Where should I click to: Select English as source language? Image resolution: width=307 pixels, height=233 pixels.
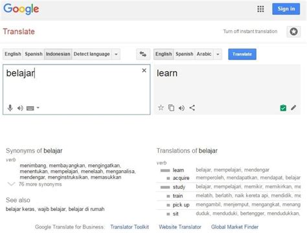coord(13,54)
